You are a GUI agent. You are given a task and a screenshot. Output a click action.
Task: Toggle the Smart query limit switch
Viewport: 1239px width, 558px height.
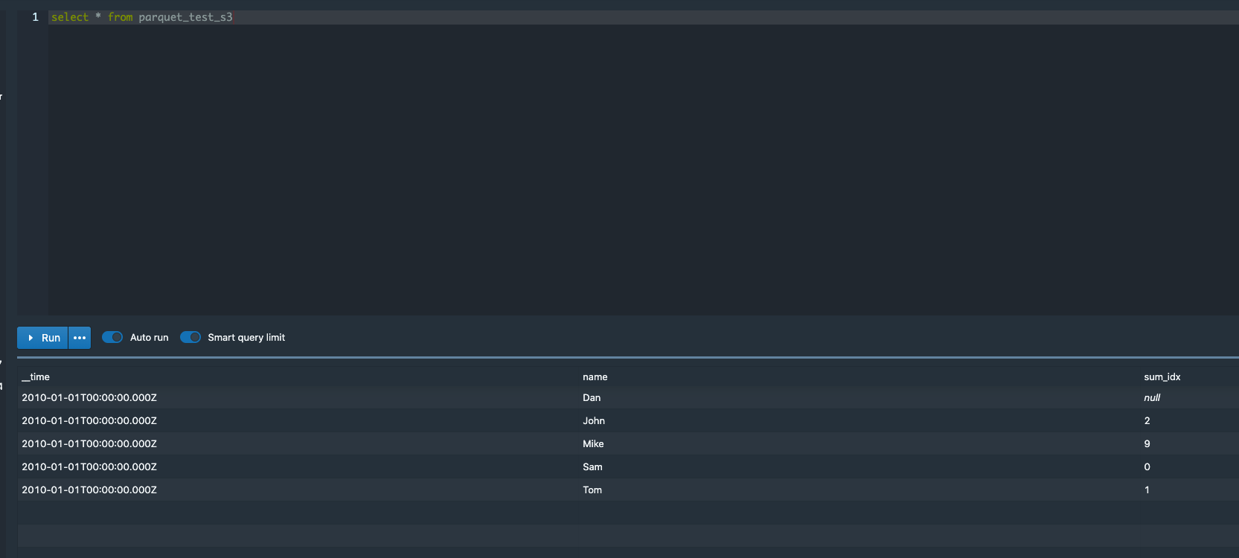pyautogui.click(x=191, y=337)
